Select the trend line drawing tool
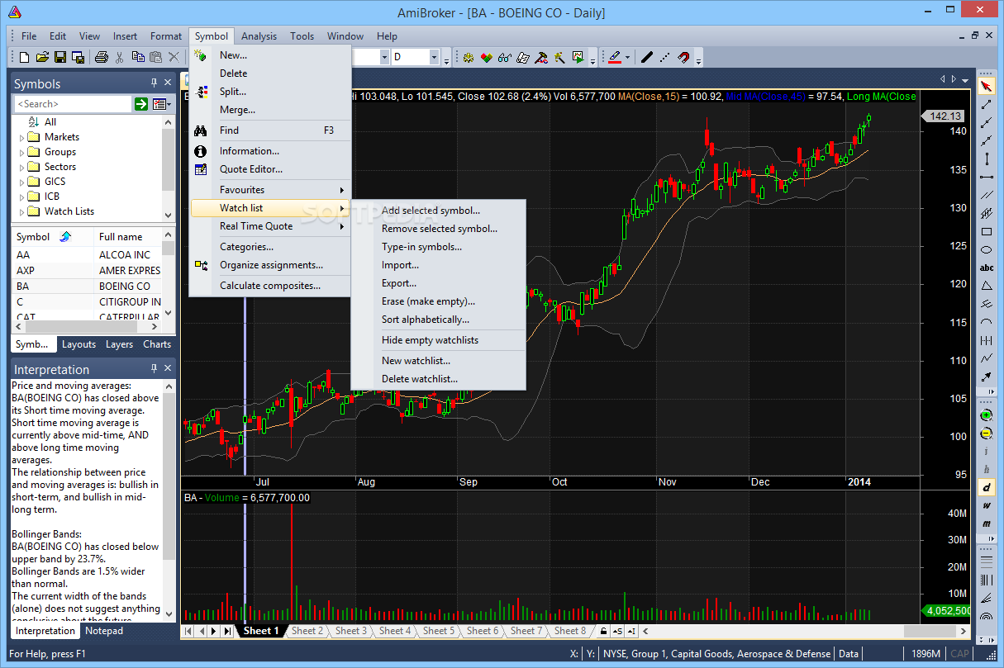1004x668 pixels. pos(986,105)
